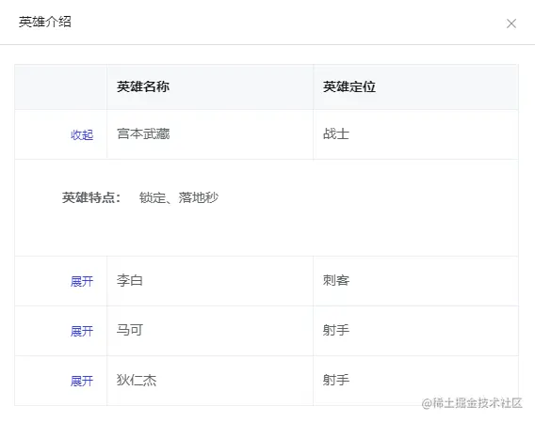Close the 英雄介绍 dialog
Screen dimensions: 535x422
click(x=511, y=23)
